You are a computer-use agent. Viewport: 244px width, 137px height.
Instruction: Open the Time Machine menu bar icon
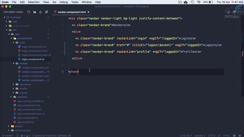click(192, 2)
